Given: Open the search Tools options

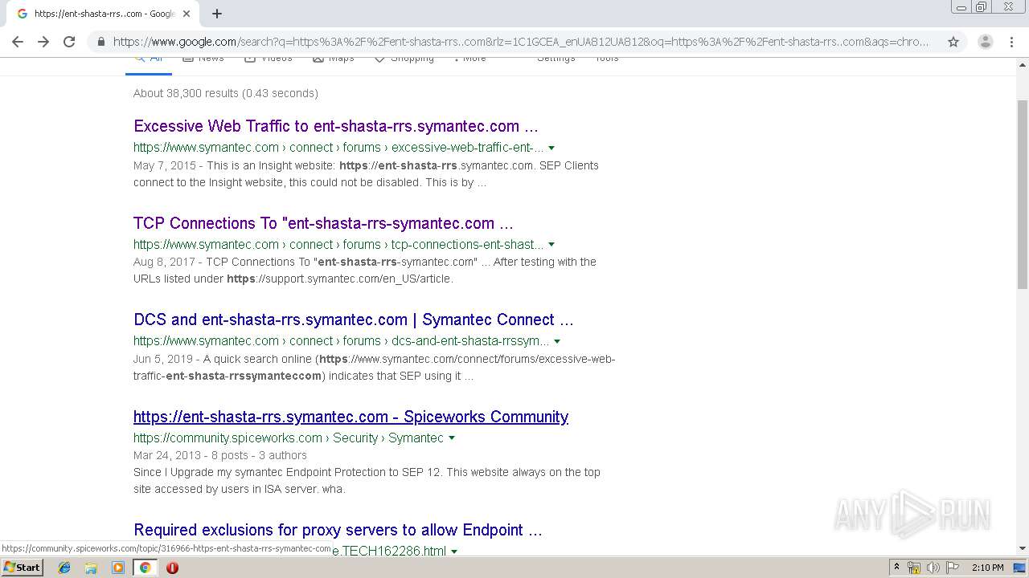Looking at the screenshot, I should [x=607, y=59].
